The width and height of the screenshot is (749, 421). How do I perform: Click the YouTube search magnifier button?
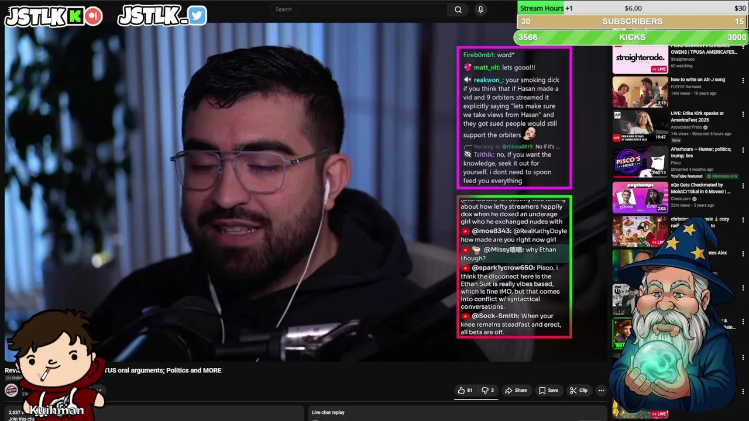click(458, 9)
